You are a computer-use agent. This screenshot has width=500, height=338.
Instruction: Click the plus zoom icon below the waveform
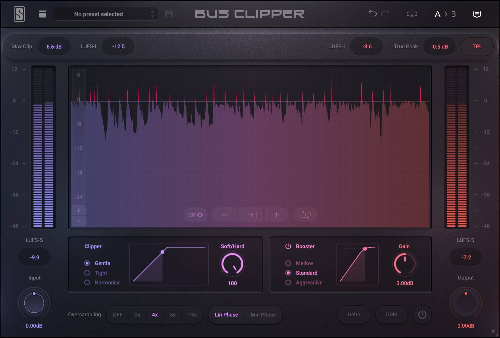point(276,215)
